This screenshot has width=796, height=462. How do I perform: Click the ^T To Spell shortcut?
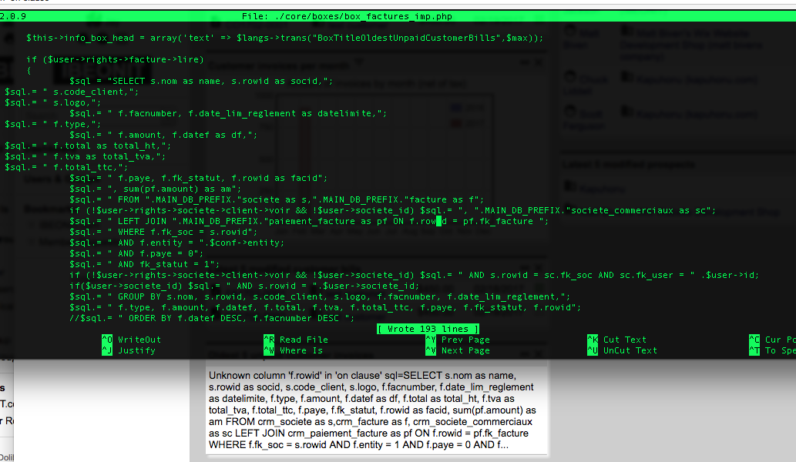click(772, 350)
